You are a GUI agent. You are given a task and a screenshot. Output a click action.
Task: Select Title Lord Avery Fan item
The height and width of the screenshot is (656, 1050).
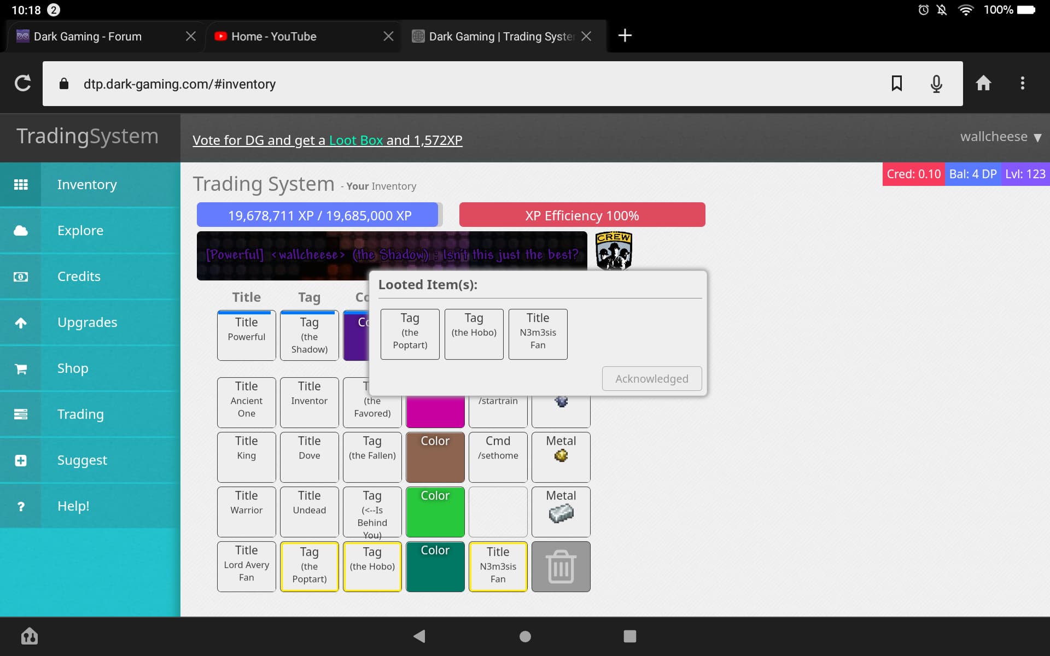(247, 566)
